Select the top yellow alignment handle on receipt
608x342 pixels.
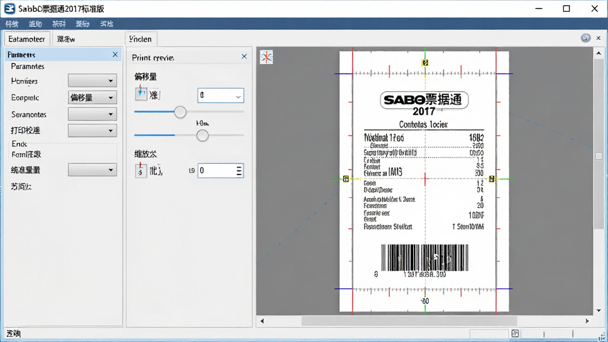point(425,62)
